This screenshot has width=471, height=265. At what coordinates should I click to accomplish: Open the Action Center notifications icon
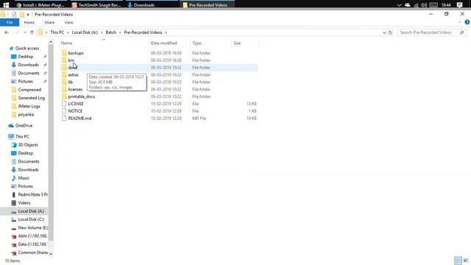tap(459, 5)
